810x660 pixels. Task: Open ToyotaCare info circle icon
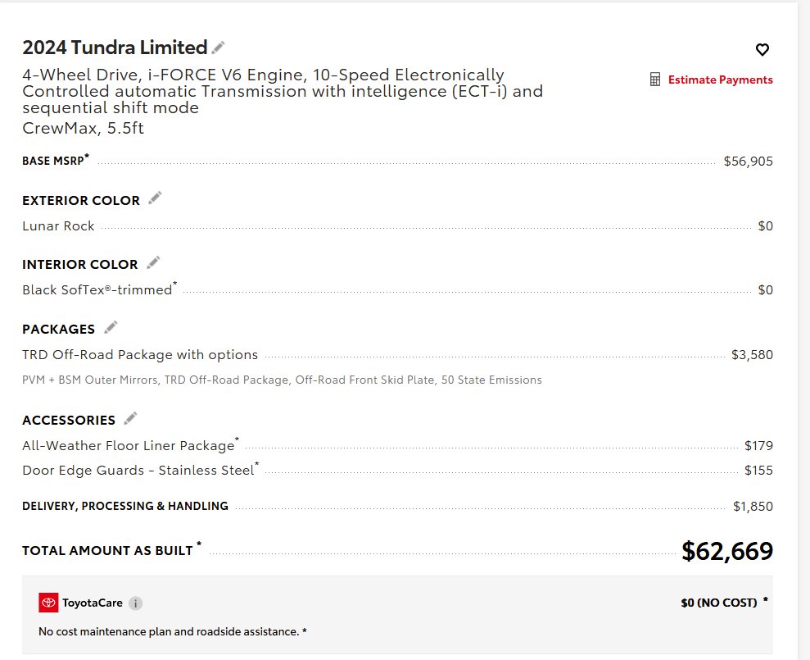point(135,603)
